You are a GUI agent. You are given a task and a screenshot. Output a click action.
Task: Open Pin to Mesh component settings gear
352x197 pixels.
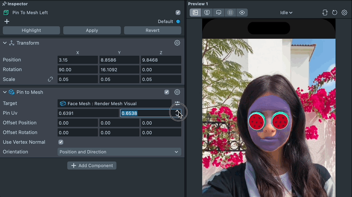[x=177, y=92]
